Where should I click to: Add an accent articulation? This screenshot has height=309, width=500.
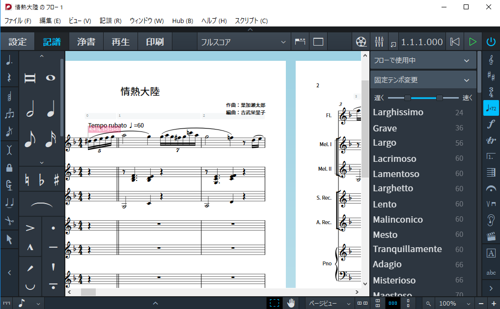pos(30,228)
